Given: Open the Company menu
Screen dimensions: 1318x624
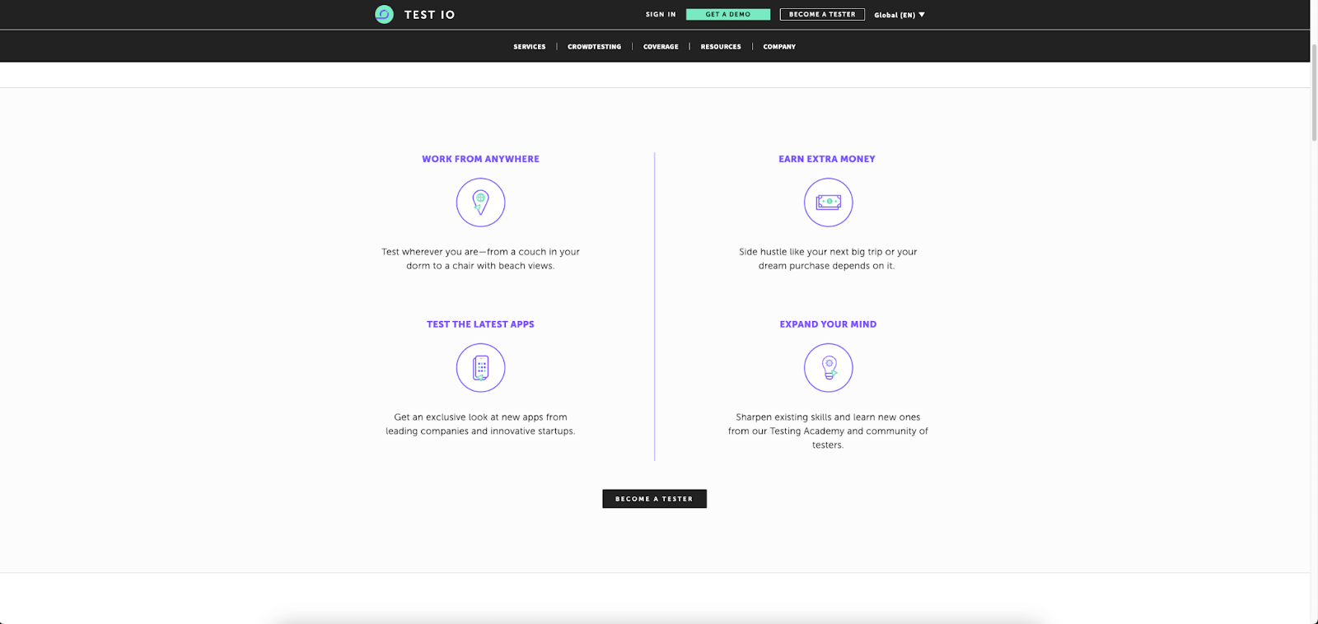Looking at the screenshot, I should (x=779, y=47).
